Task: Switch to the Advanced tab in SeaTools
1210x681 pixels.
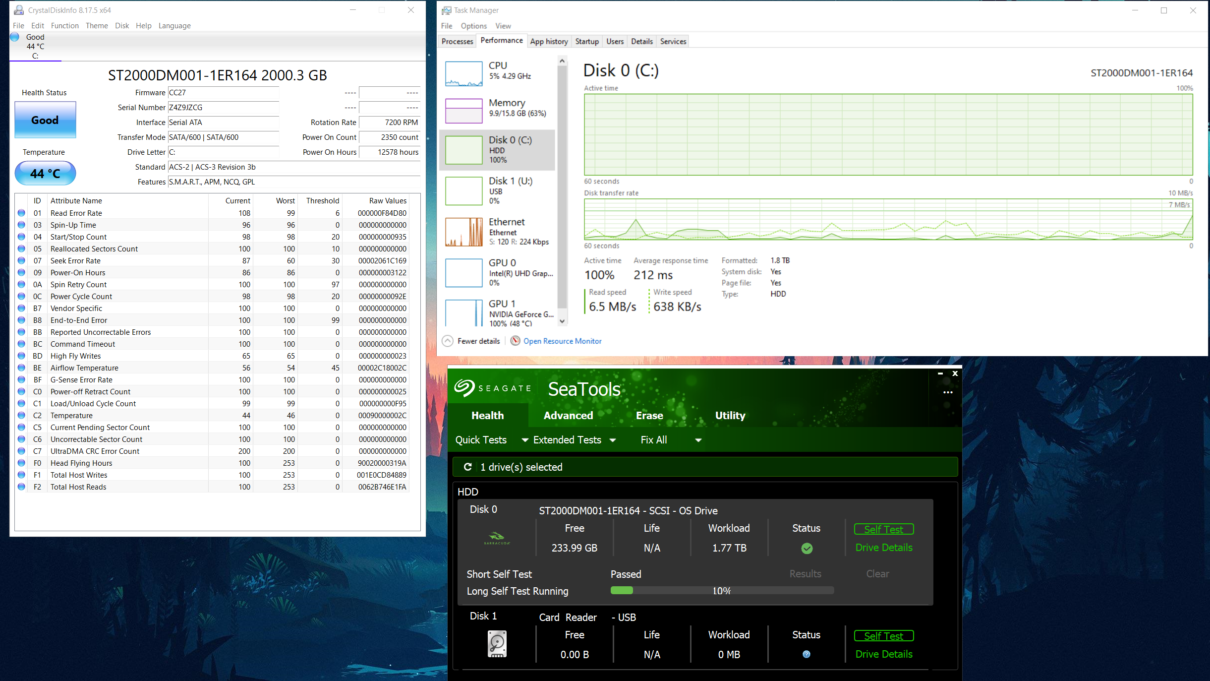Action: [x=568, y=415]
